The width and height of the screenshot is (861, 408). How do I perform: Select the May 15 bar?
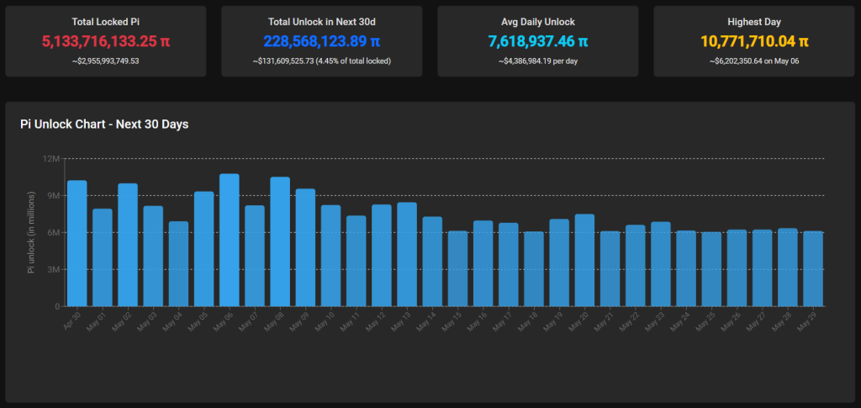(x=457, y=268)
